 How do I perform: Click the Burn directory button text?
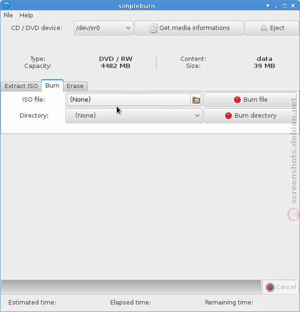coord(255,115)
